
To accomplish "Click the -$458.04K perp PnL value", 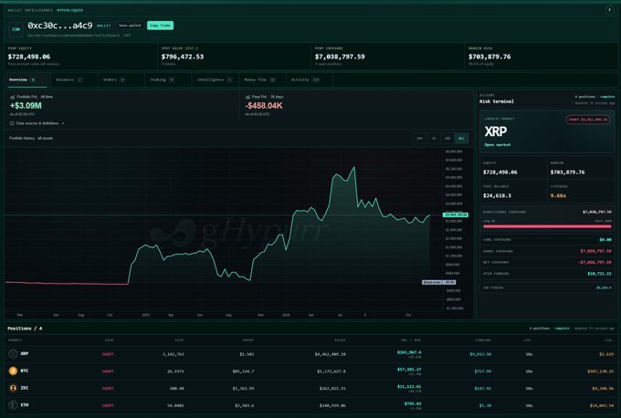I will point(264,106).
